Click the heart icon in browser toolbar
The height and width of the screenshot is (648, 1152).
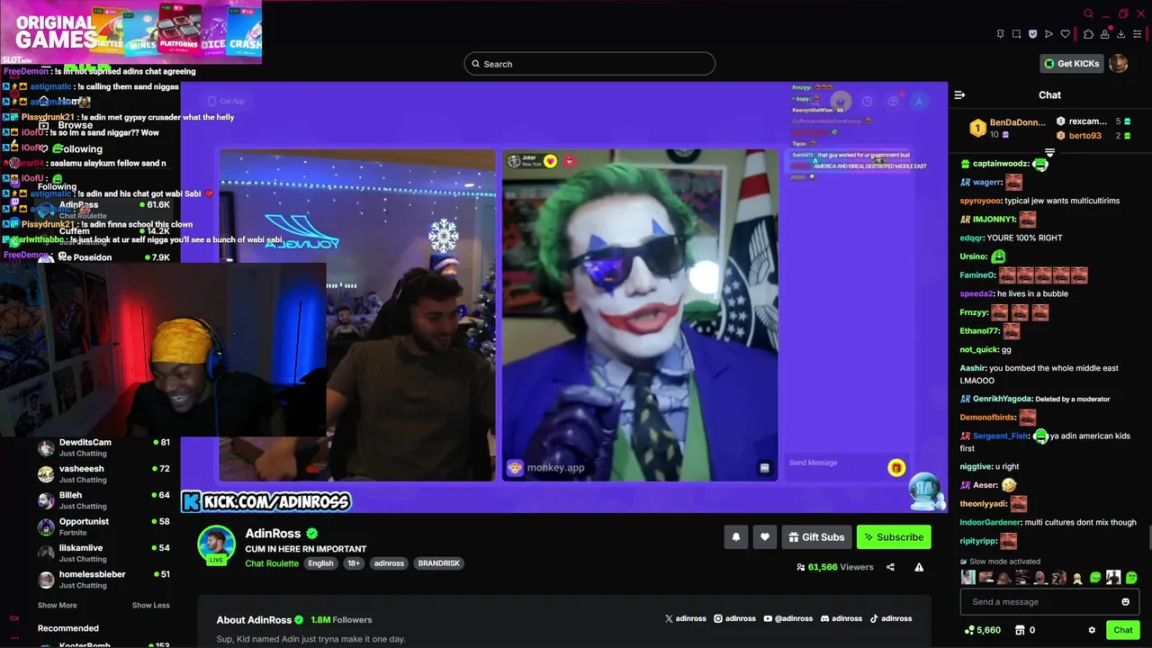[x=1066, y=34]
